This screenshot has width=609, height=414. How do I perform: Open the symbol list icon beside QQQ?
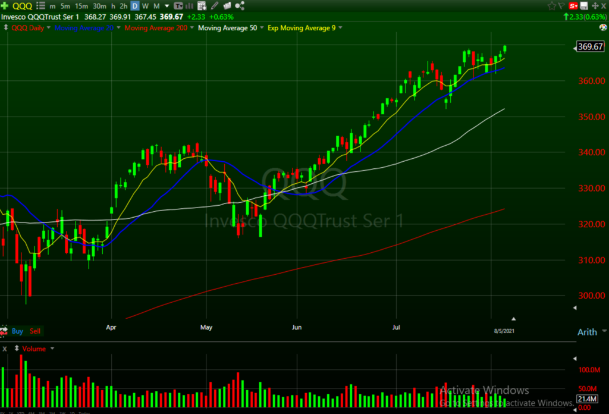(x=41, y=6)
